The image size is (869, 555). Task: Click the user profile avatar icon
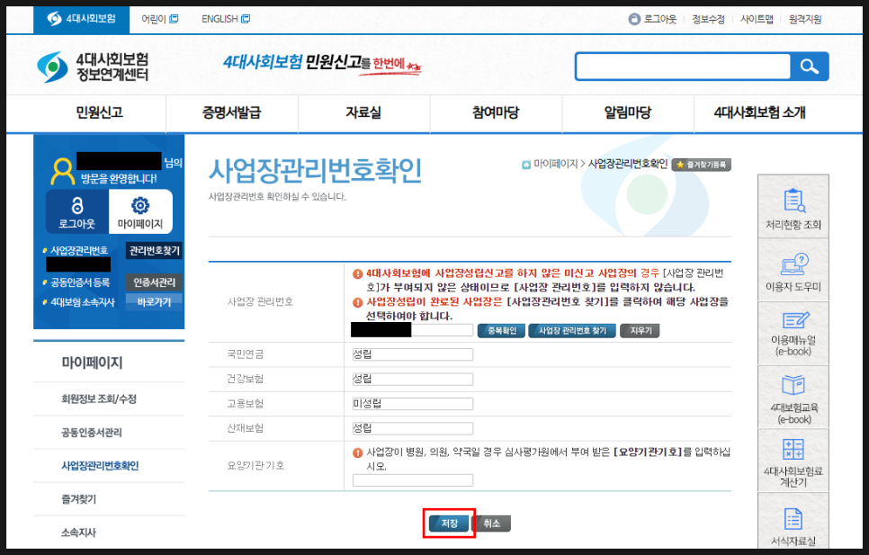(62, 171)
